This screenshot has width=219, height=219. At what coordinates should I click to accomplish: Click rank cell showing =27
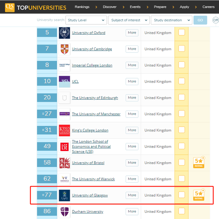[47, 114]
